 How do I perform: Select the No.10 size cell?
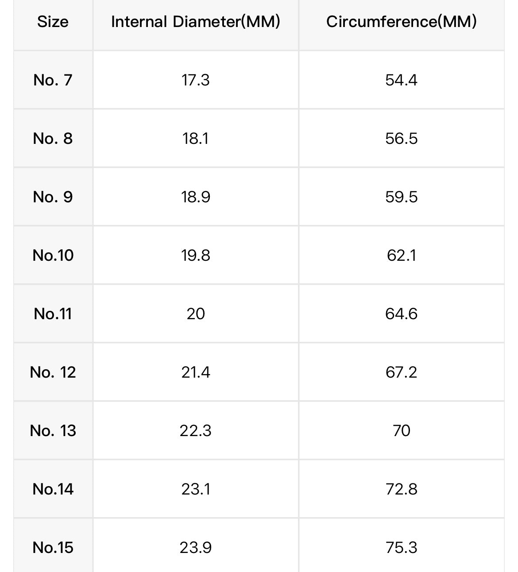pos(53,255)
